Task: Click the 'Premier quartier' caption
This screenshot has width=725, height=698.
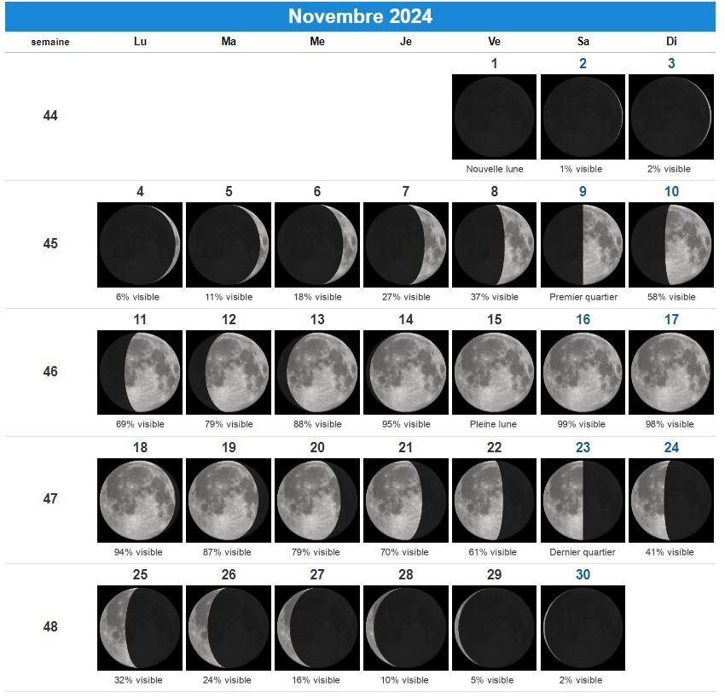Action: 583,297
